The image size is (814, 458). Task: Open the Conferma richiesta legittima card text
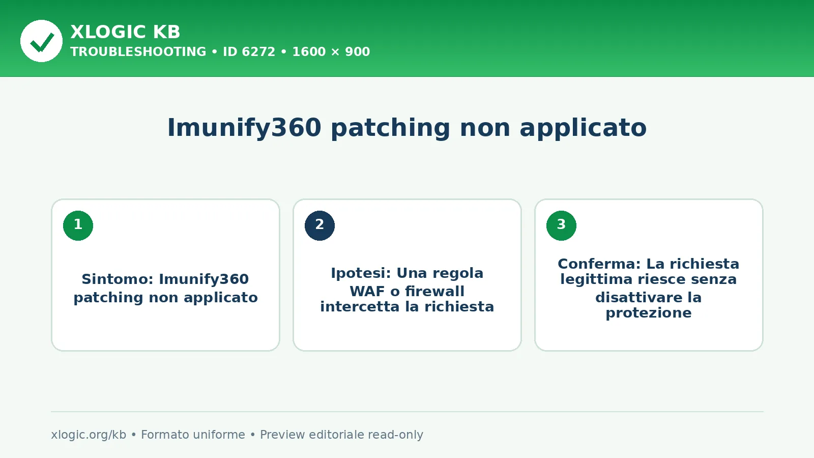[x=649, y=288]
